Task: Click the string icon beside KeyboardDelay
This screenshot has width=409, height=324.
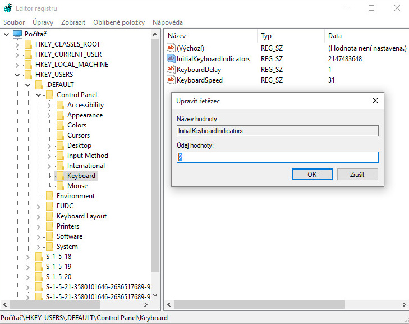Action: 171,69
